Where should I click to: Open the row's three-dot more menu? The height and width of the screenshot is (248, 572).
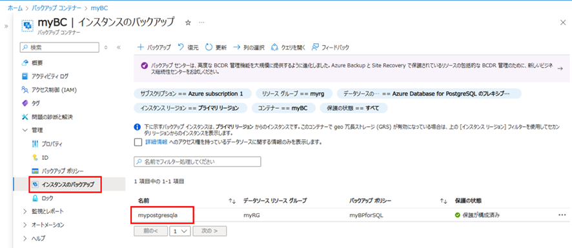tap(562, 215)
